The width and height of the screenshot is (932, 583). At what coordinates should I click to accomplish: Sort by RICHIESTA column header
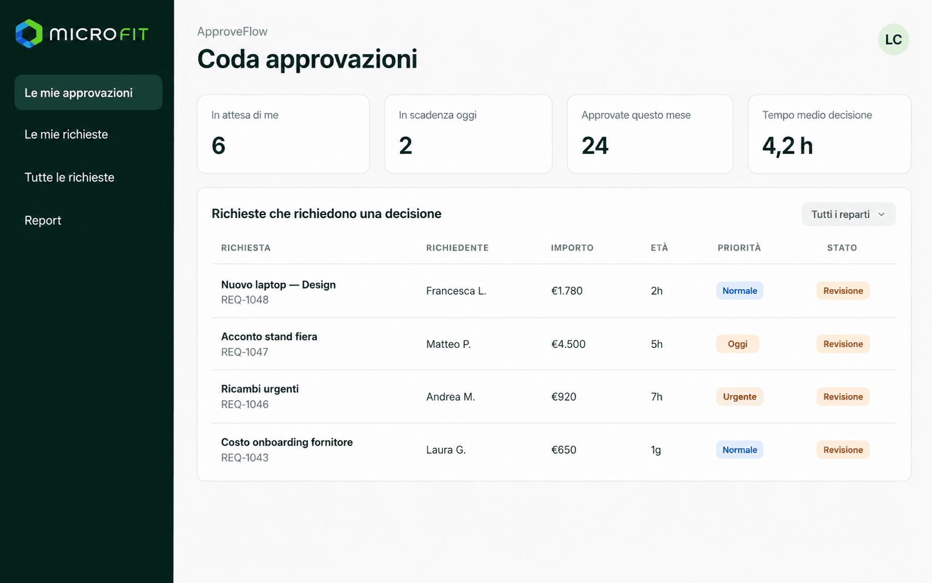click(246, 248)
